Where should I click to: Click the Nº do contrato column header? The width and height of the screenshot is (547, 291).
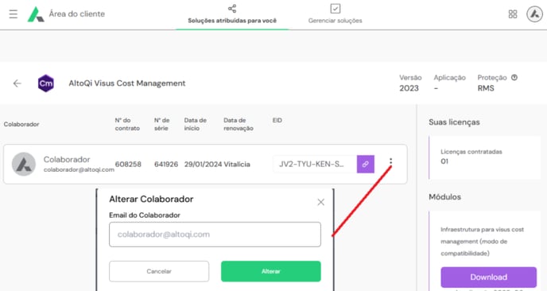click(x=127, y=124)
